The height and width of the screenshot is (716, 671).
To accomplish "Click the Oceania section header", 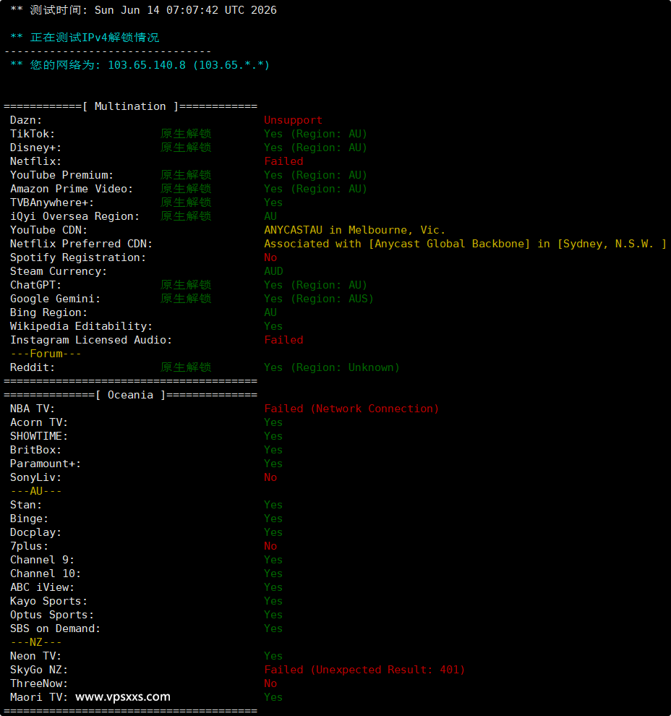I will (131, 395).
